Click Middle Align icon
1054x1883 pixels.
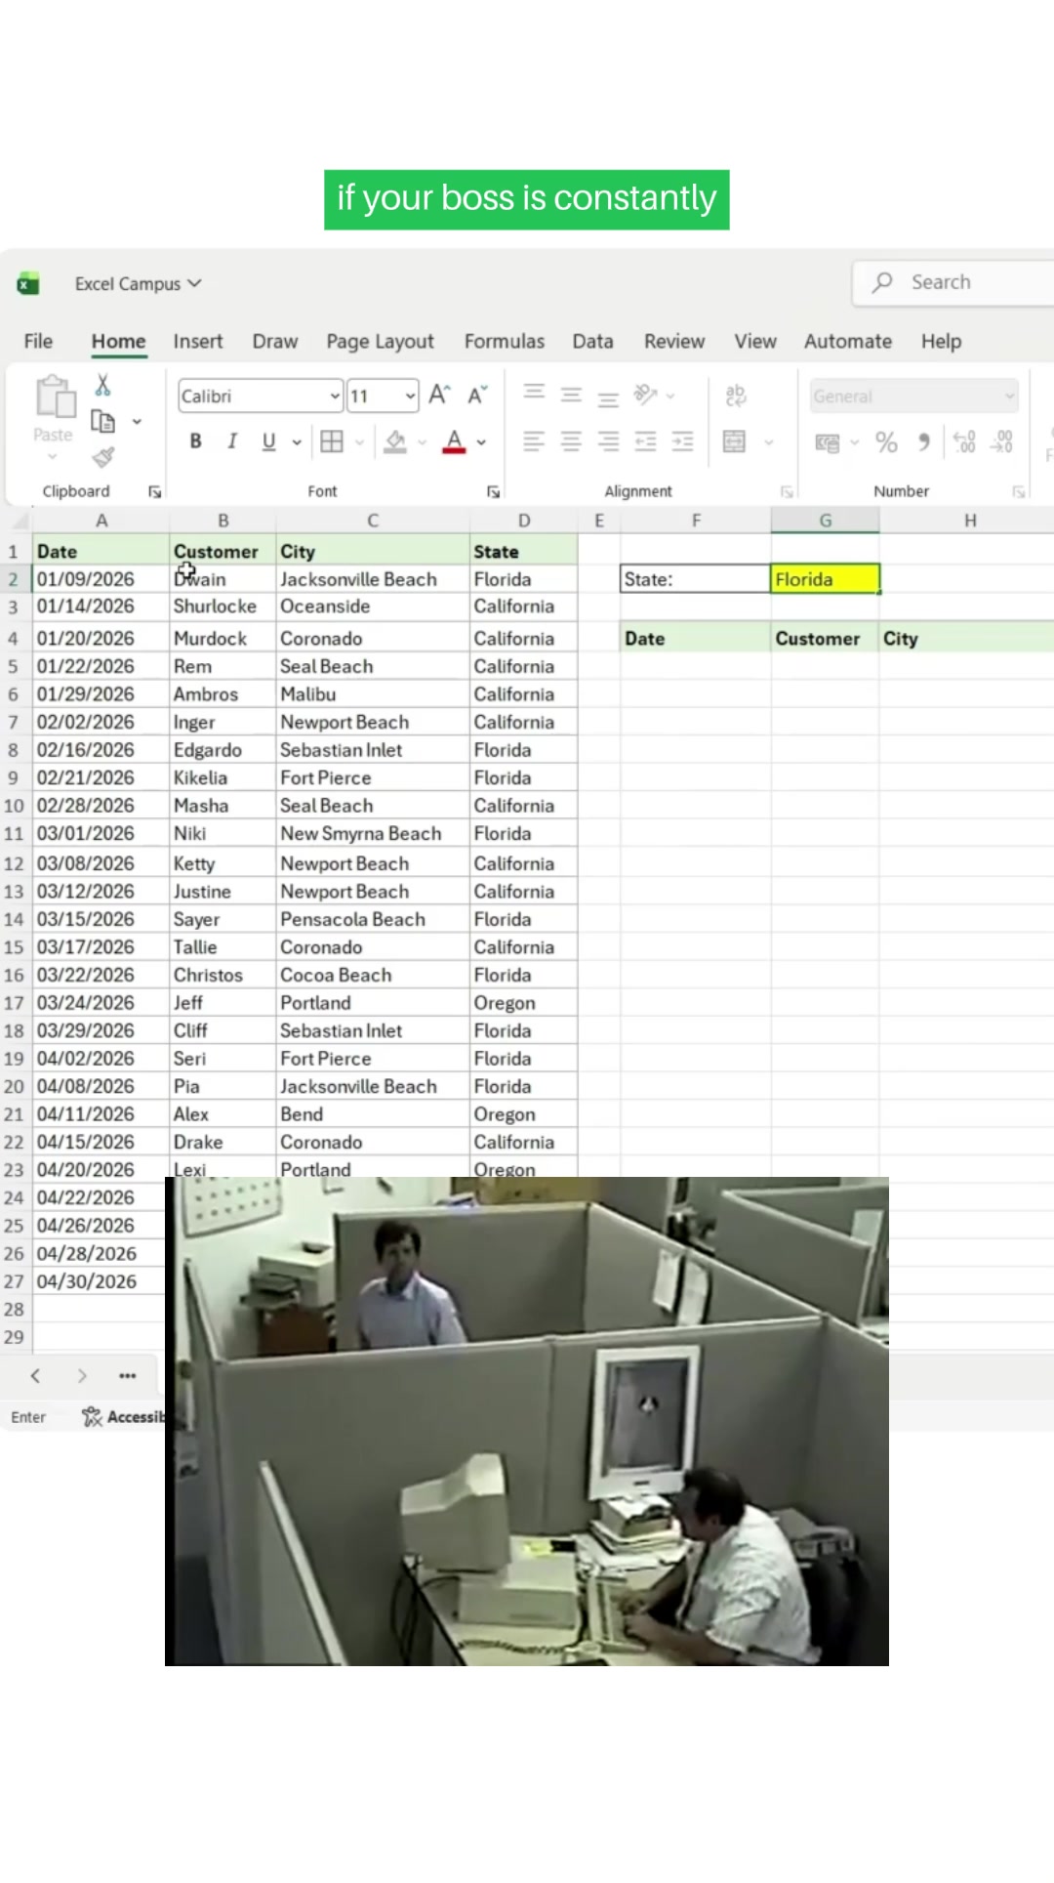571,395
